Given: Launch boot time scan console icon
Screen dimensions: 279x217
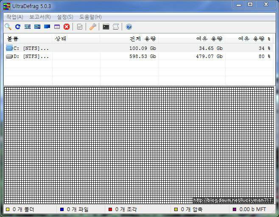Looking at the screenshot, I should [106, 27].
